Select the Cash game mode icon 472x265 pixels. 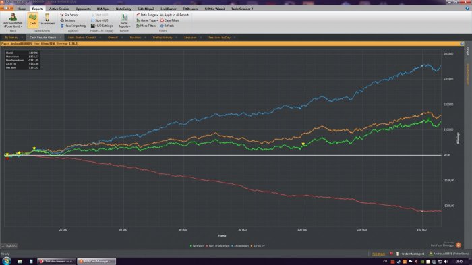pyautogui.click(x=33, y=20)
